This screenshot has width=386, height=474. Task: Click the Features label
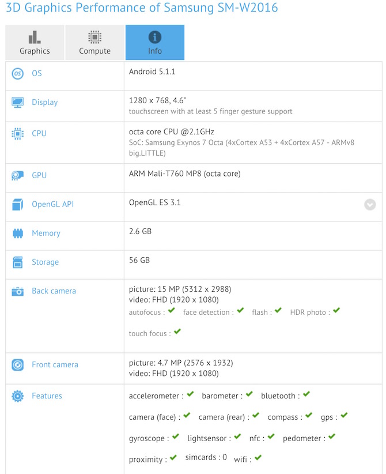47,396
